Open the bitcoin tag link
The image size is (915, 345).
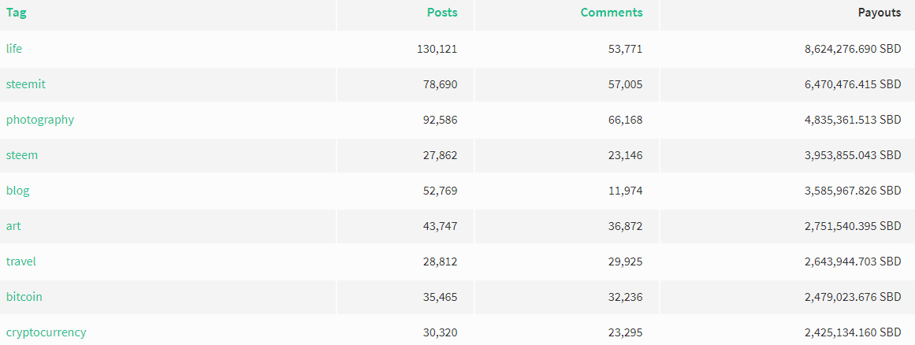click(x=24, y=297)
